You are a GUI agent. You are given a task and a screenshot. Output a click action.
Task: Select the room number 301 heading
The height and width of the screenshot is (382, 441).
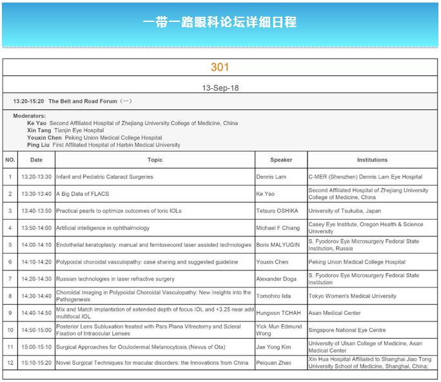coord(220,67)
